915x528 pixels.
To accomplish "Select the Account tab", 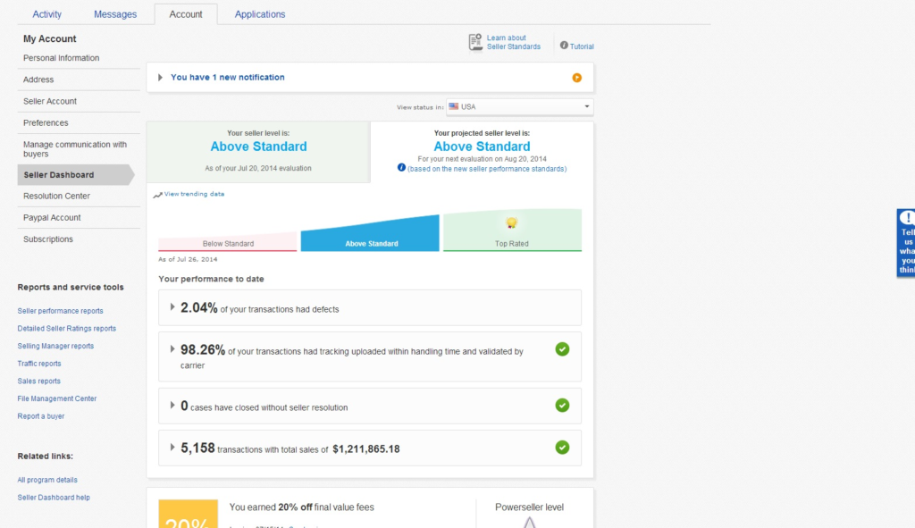I will point(186,14).
